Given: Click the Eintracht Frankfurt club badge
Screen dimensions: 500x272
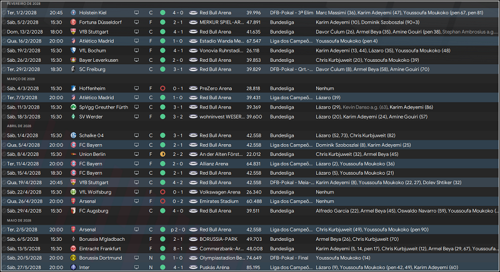Looking at the screenshot, I should pyautogui.click(x=73, y=249).
